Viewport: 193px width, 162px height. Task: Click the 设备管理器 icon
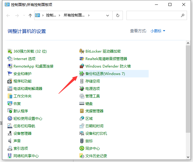10,134
